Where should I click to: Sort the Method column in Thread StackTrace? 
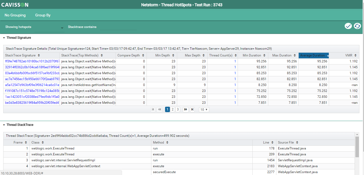(167, 142)
